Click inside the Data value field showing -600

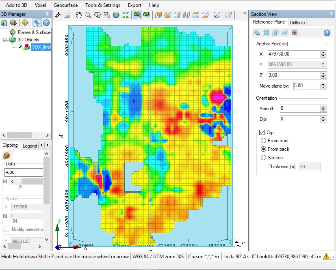coord(22,172)
